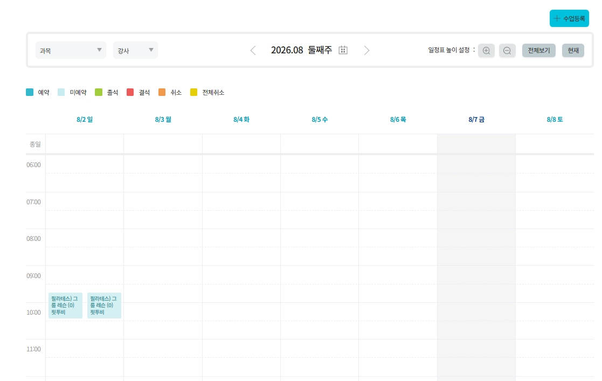Click the 2026.08 둘째주 title
Viewport: 602px width, 381px height.
(301, 50)
